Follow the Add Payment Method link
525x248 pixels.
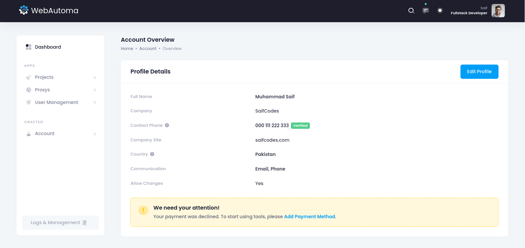pyautogui.click(x=310, y=217)
